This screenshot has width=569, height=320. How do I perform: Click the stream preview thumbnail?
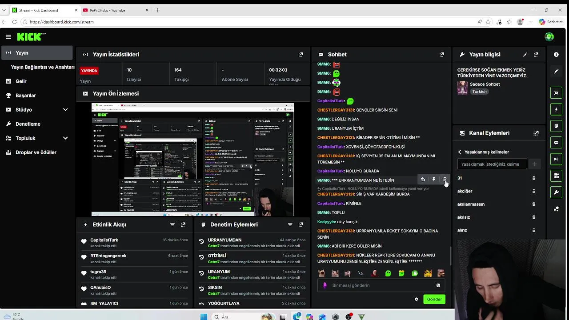[192, 160]
